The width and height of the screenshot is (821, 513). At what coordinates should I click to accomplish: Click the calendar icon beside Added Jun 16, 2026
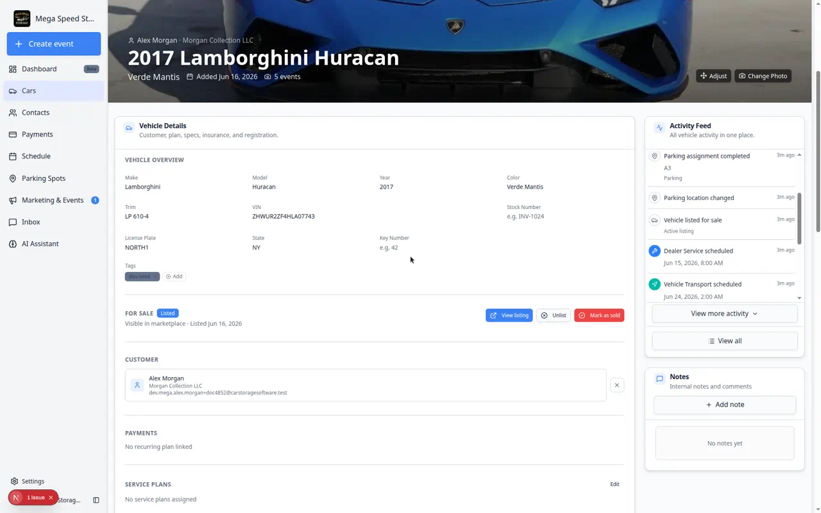[x=190, y=76]
